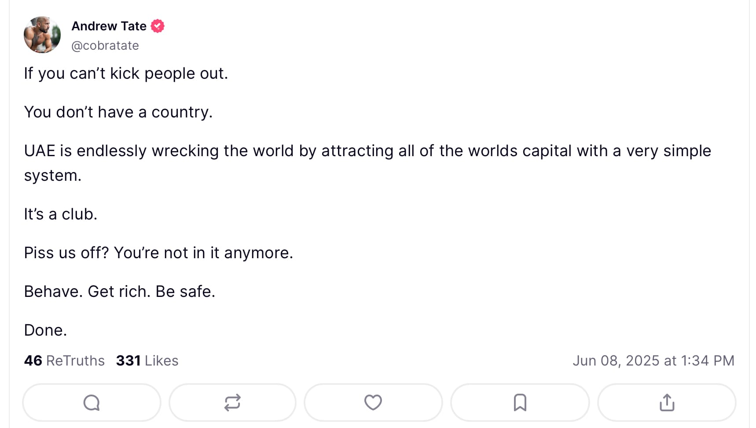Like the post with the heart icon
Screen dimensions: 756x428
(373, 402)
